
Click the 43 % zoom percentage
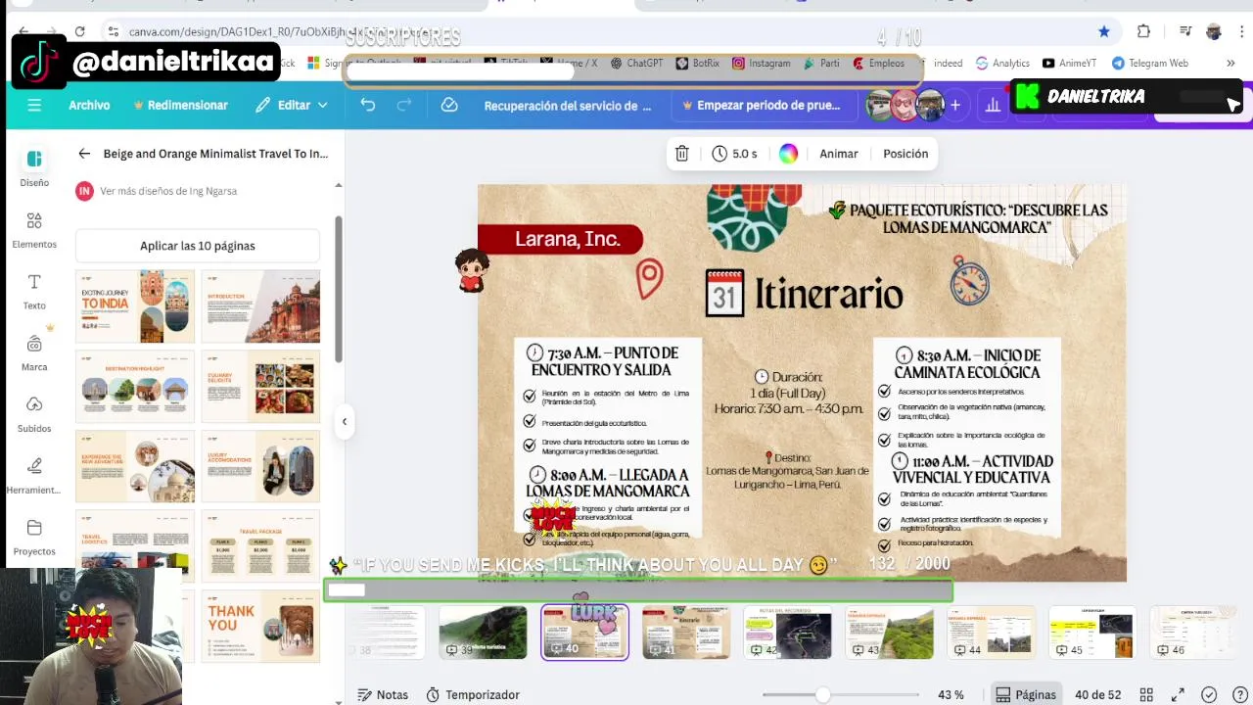point(951,694)
